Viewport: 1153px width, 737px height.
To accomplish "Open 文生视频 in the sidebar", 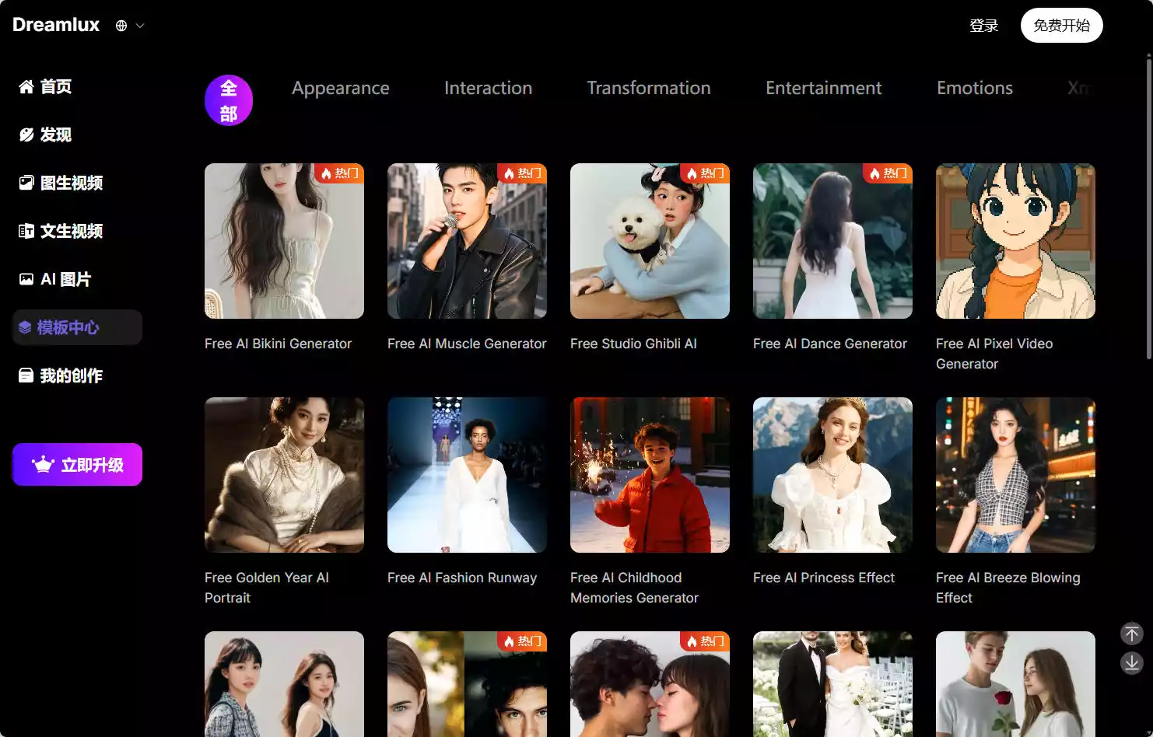I will 77,231.
